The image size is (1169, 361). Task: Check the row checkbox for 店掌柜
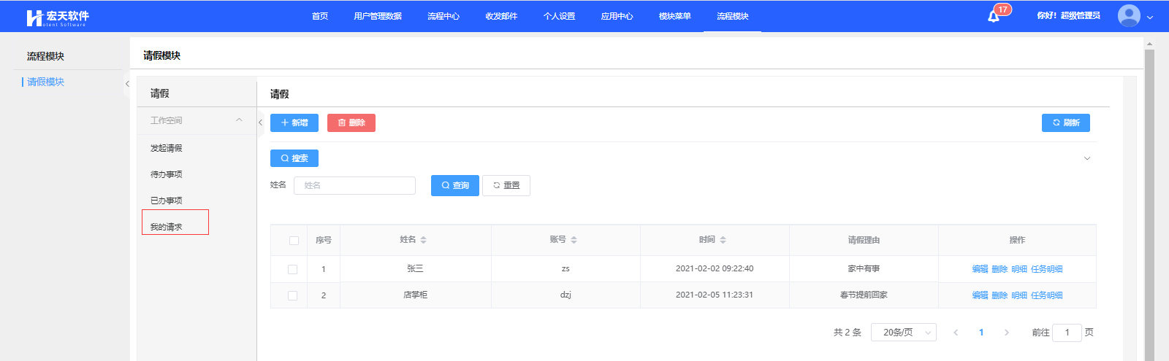click(293, 295)
